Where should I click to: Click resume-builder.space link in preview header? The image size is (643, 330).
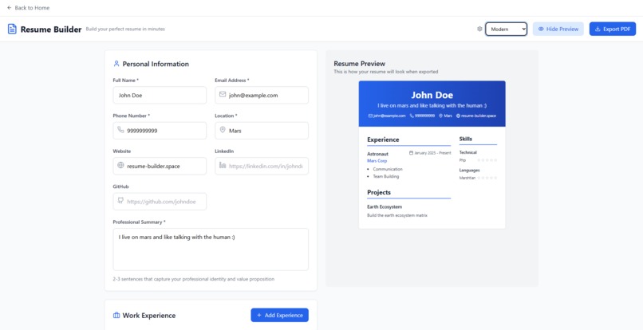click(478, 116)
